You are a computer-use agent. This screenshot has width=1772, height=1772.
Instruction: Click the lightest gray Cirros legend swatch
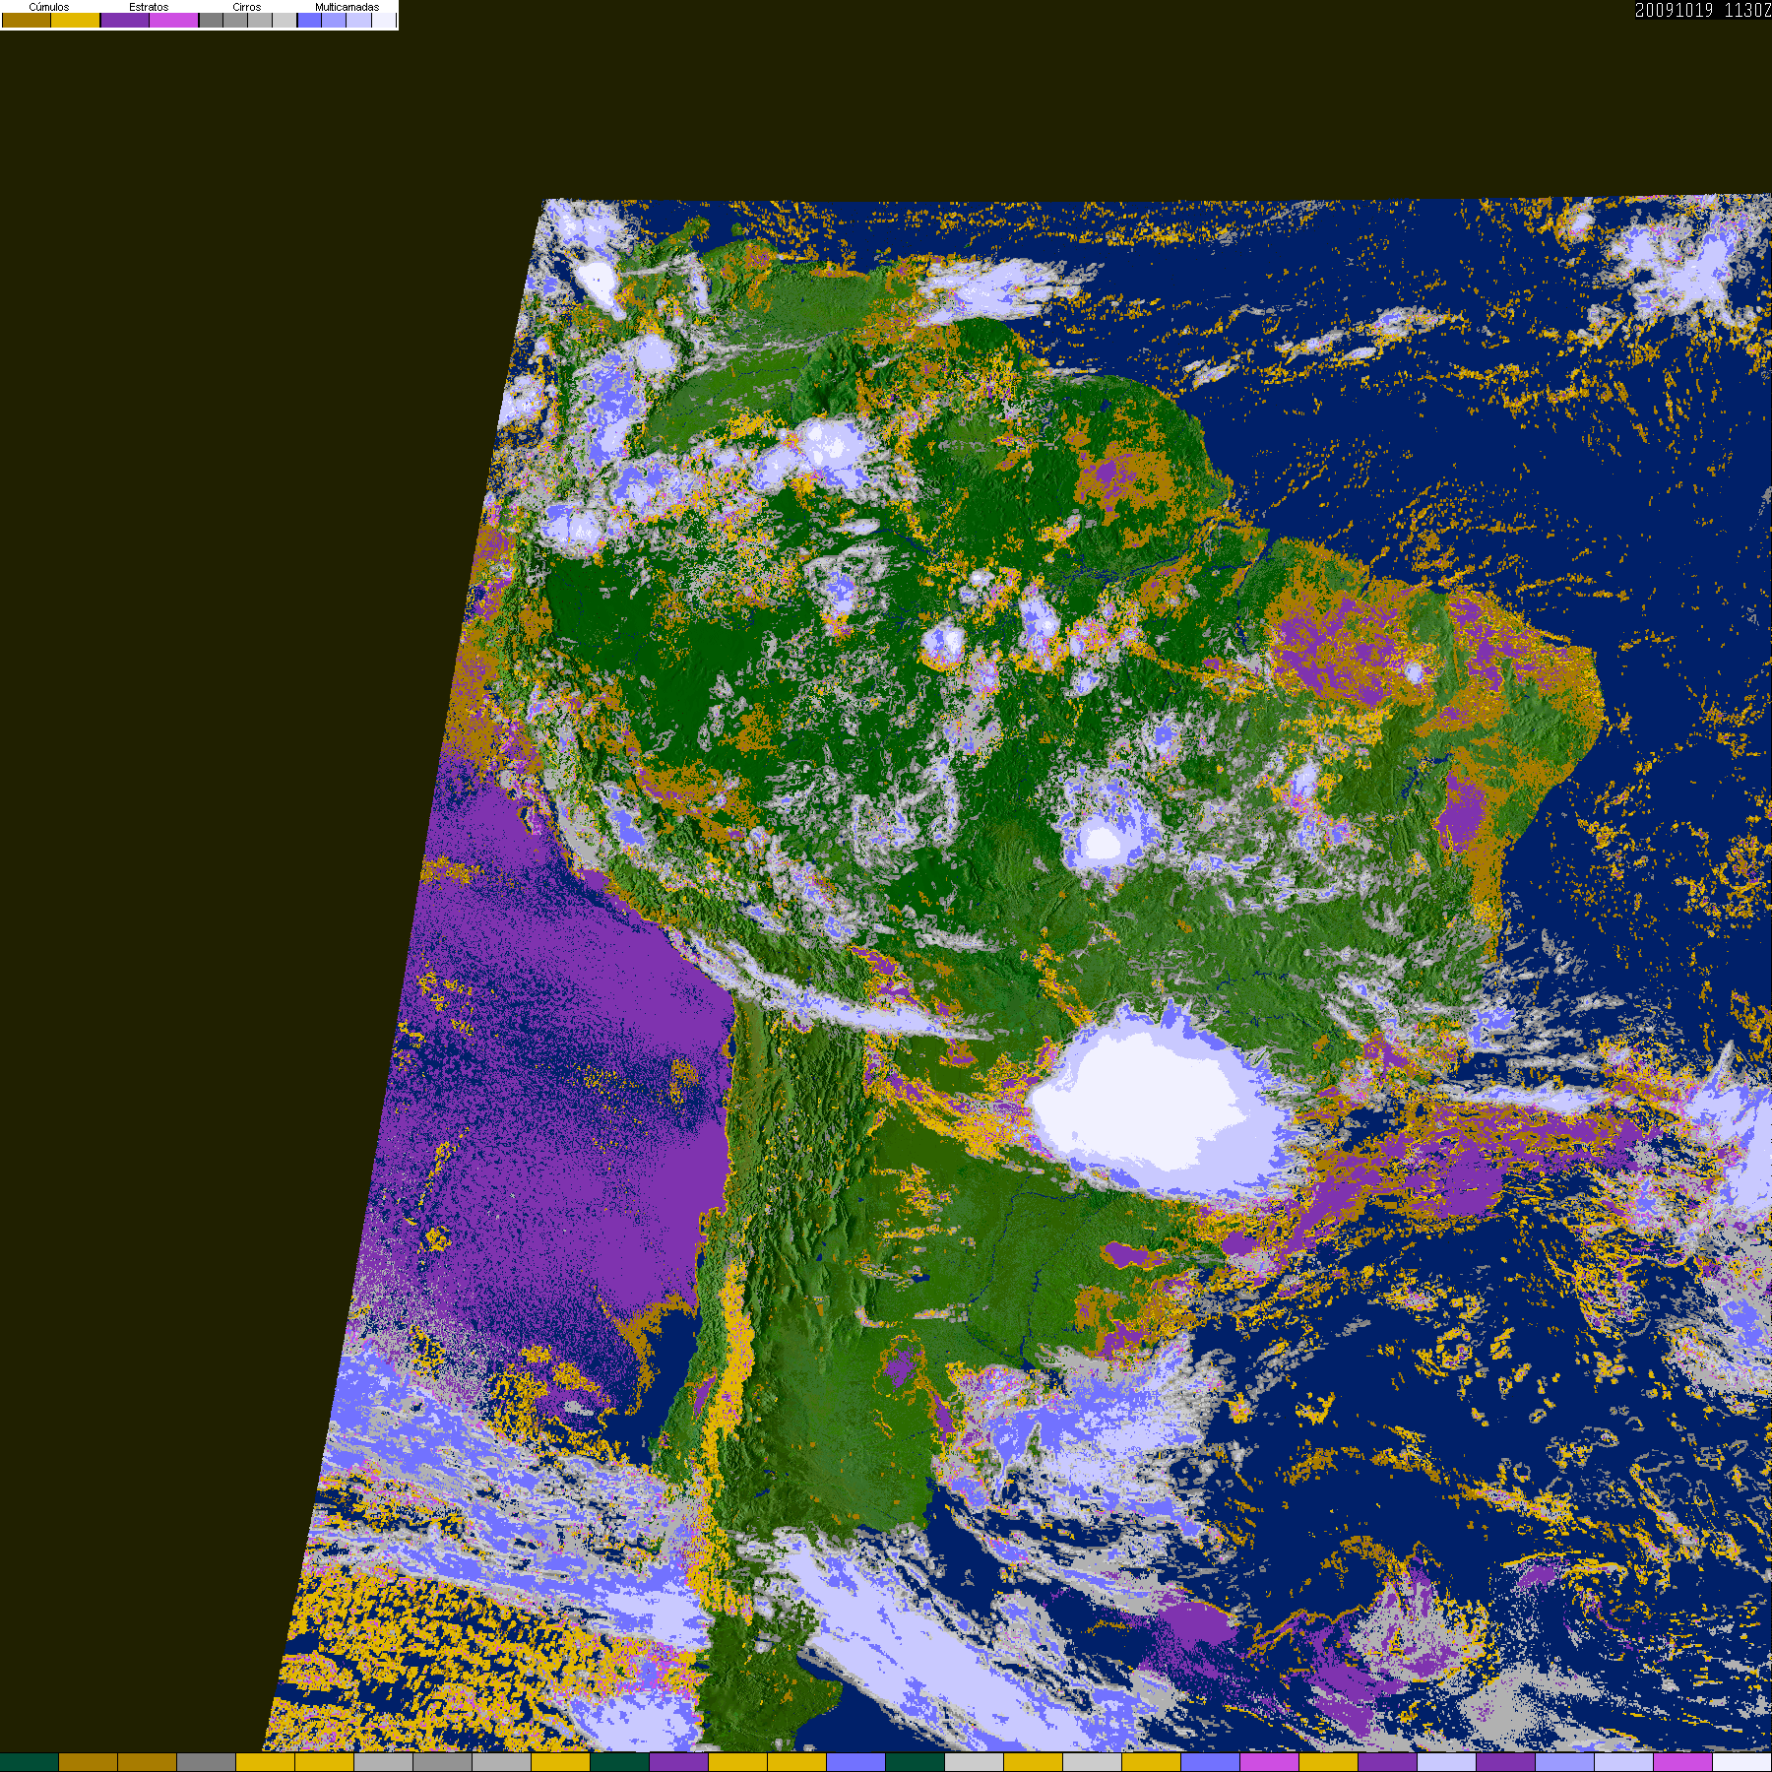click(285, 20)
